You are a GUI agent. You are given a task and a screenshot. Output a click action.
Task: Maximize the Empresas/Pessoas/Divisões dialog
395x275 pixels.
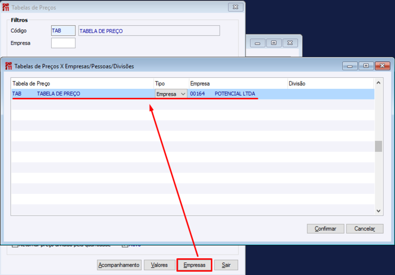(366, 66)
